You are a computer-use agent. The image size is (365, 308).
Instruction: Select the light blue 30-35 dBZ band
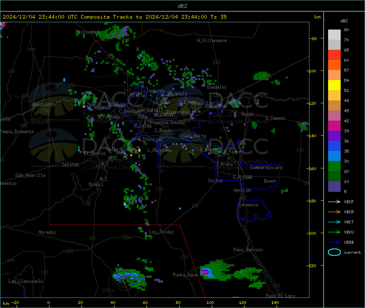click(334, 156)
